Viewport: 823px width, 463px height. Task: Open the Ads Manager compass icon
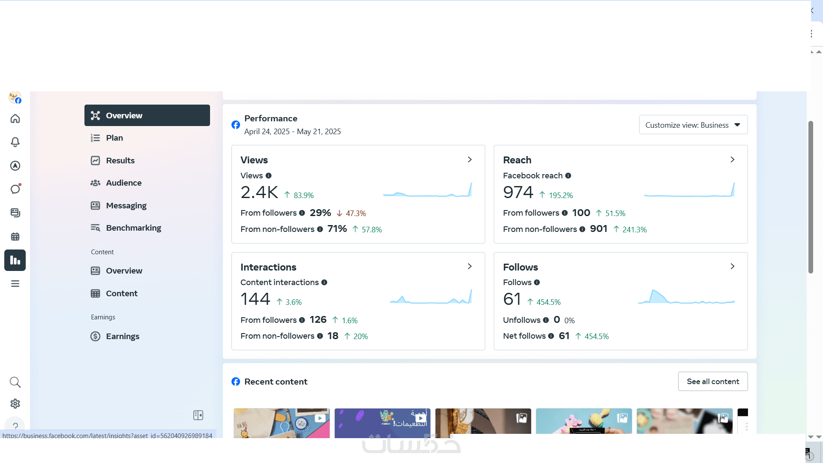point(15,165)
